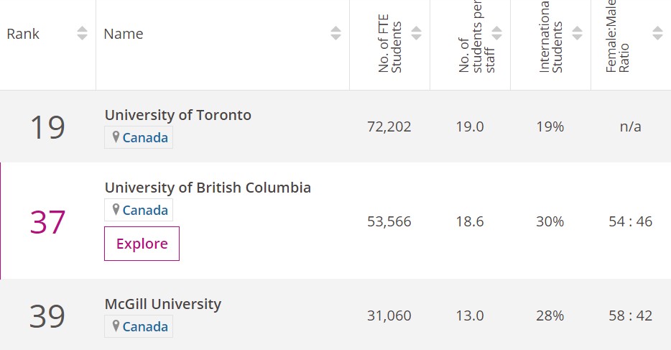Screen dimensions: 671x350
Task: Click Canada link under University of Toronto
Action: (145, 137)
